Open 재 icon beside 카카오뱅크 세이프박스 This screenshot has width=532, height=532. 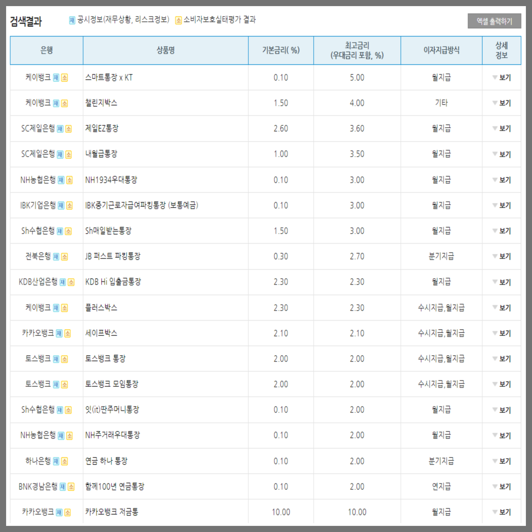59,333
